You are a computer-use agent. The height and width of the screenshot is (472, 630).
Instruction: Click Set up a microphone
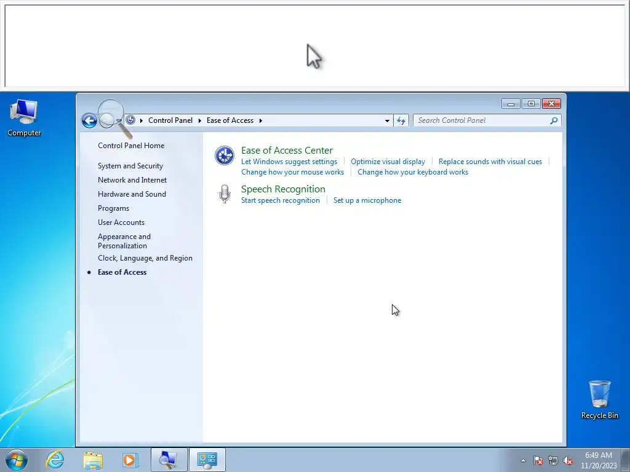point(367,200)
